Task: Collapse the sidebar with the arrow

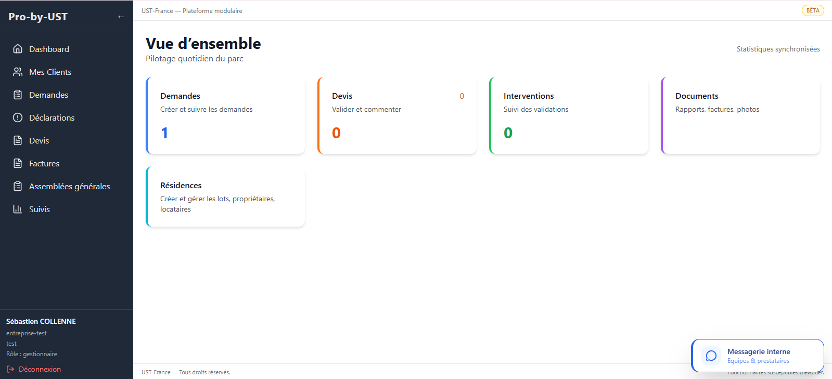Action: 121,17
